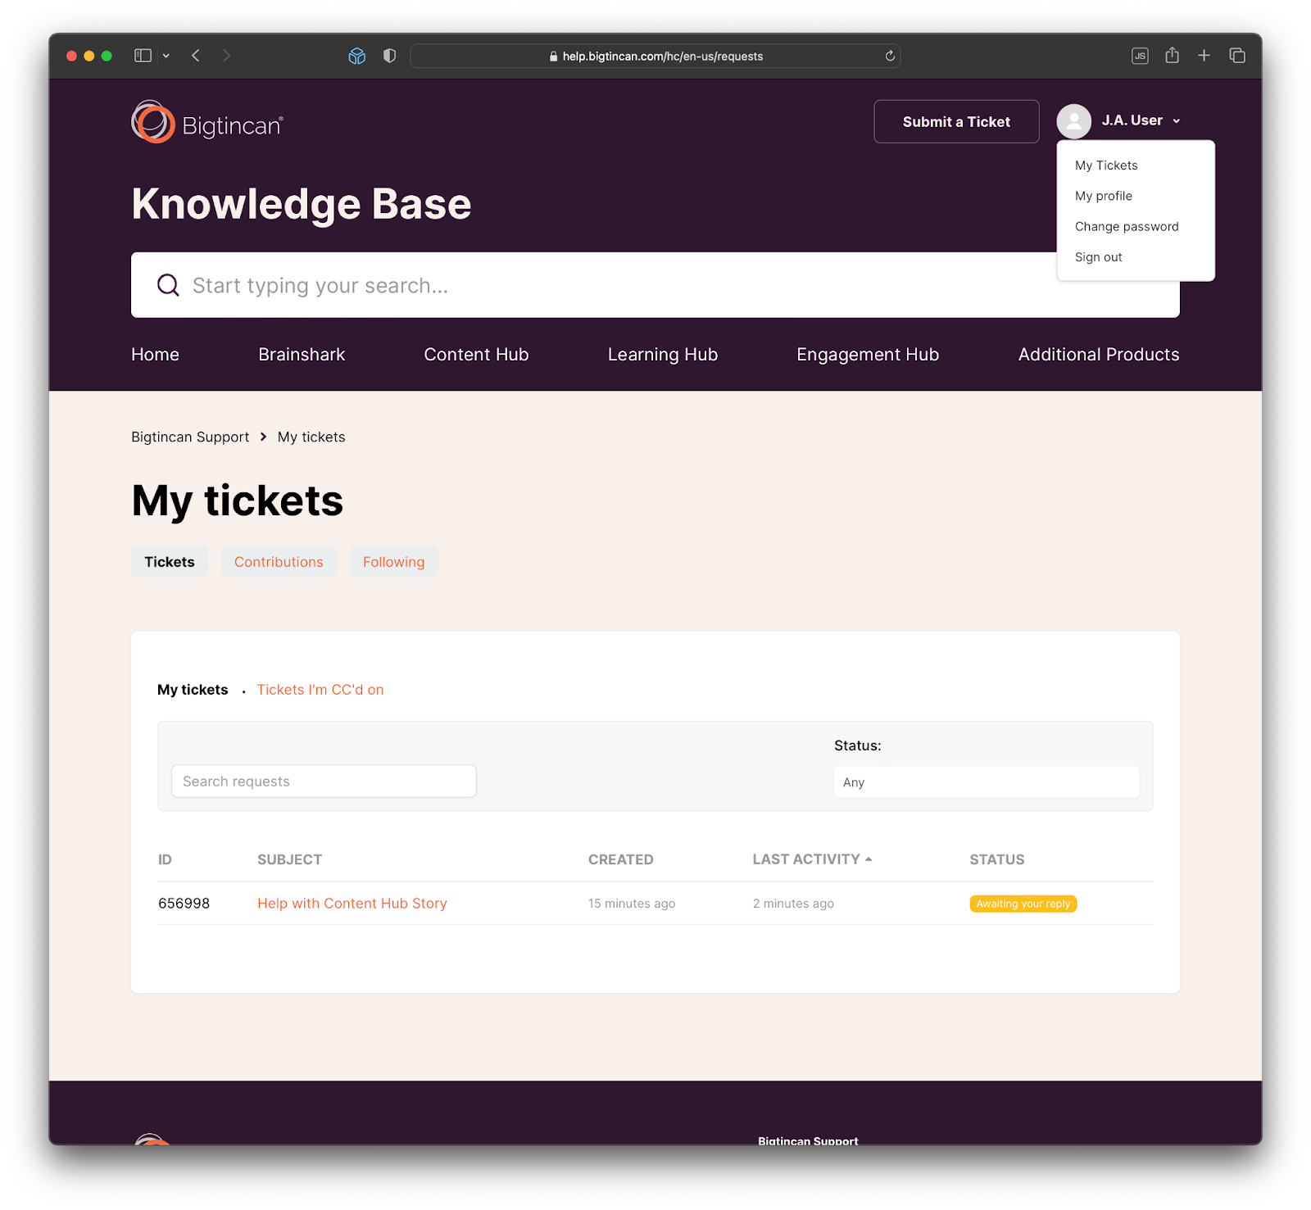1311x1210 pixels.
Task: Switch to the Following tab
Action: [394, 562]
